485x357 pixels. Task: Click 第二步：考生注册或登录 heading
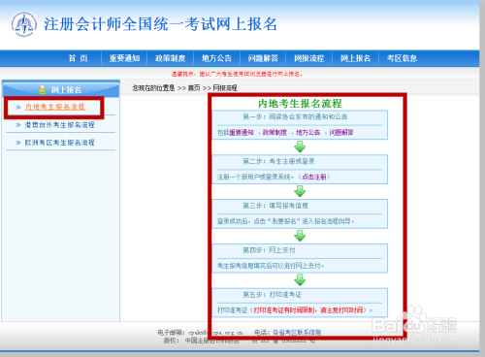278,161
